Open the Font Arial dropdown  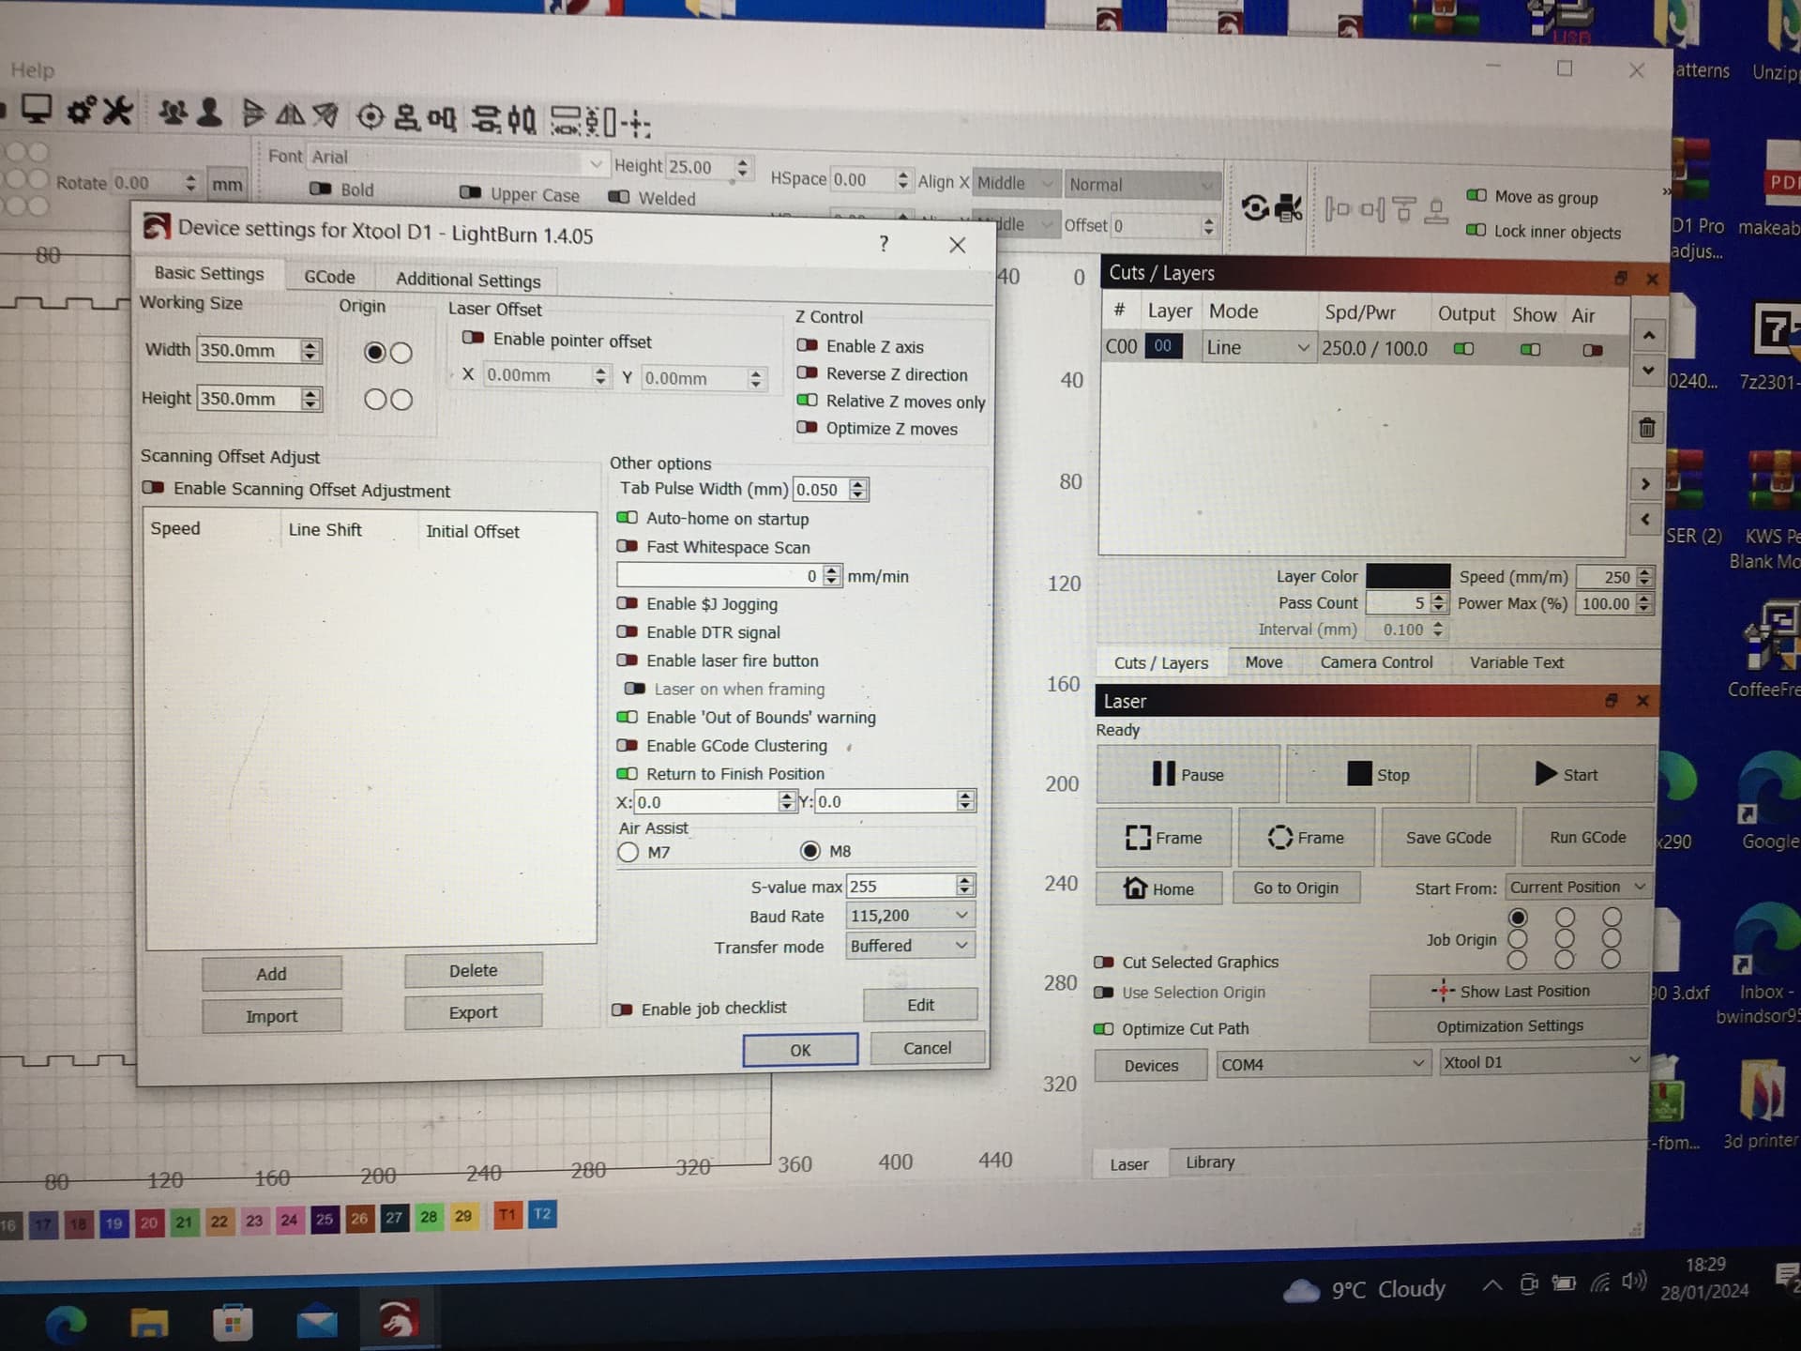pos(458,159)
